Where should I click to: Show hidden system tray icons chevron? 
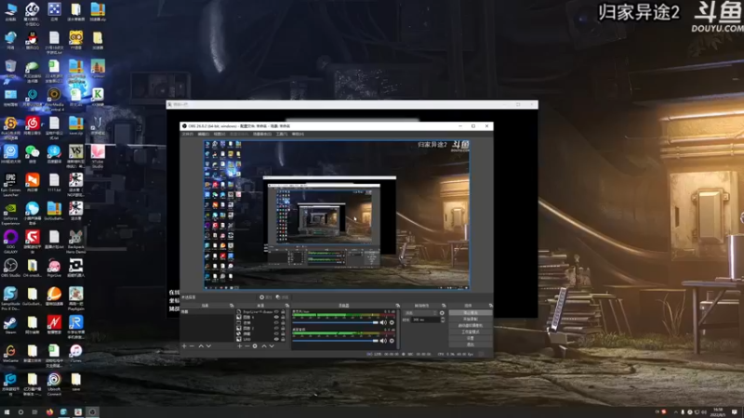pos(676,411)
